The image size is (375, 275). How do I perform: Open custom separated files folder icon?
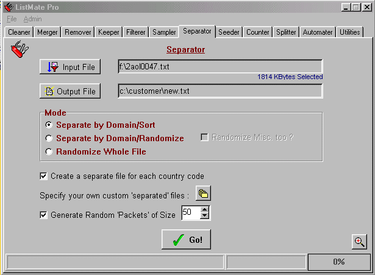point(204,194)
